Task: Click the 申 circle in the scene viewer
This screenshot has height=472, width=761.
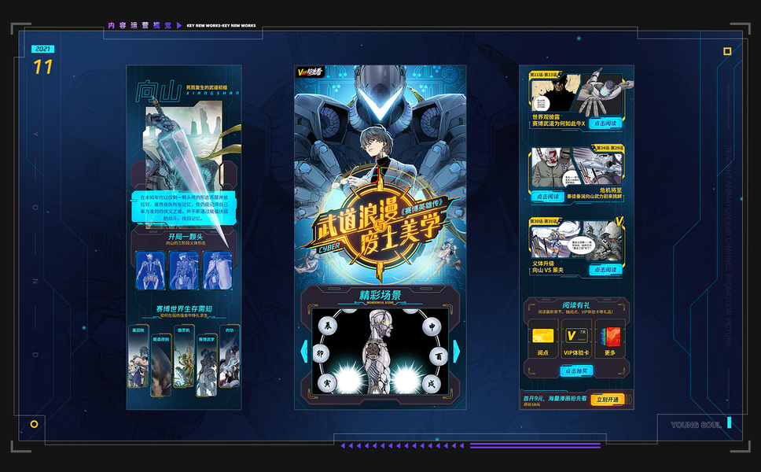Action: pos(432,326)
